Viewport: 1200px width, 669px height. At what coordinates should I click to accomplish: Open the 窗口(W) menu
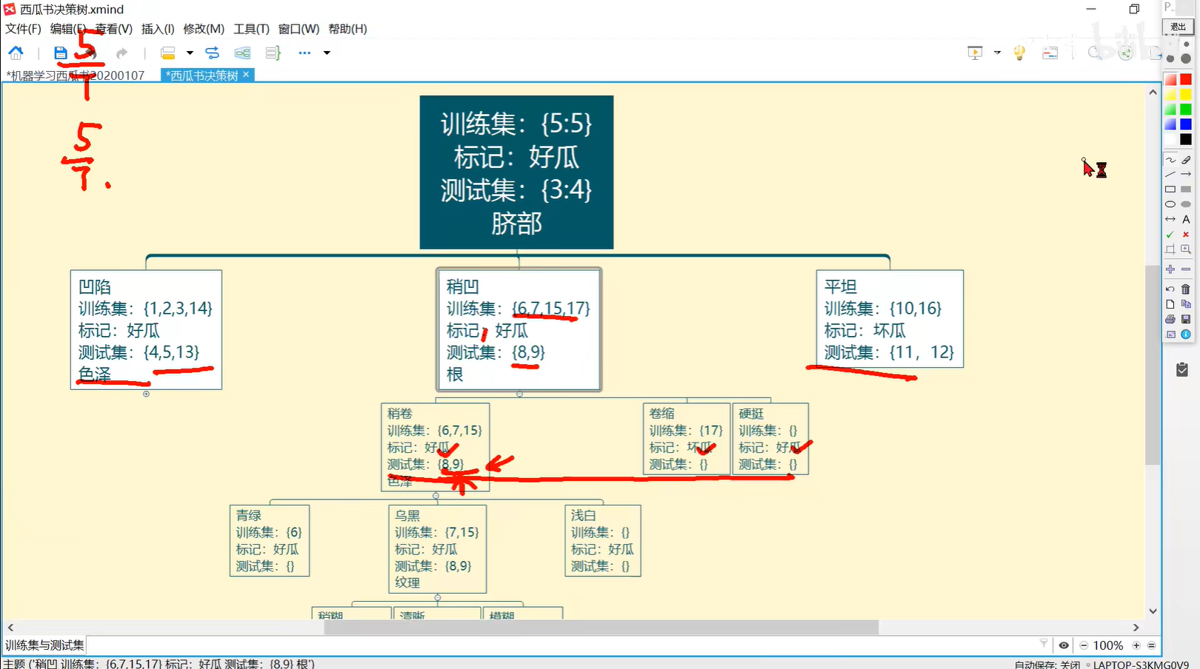click(299, 29)
